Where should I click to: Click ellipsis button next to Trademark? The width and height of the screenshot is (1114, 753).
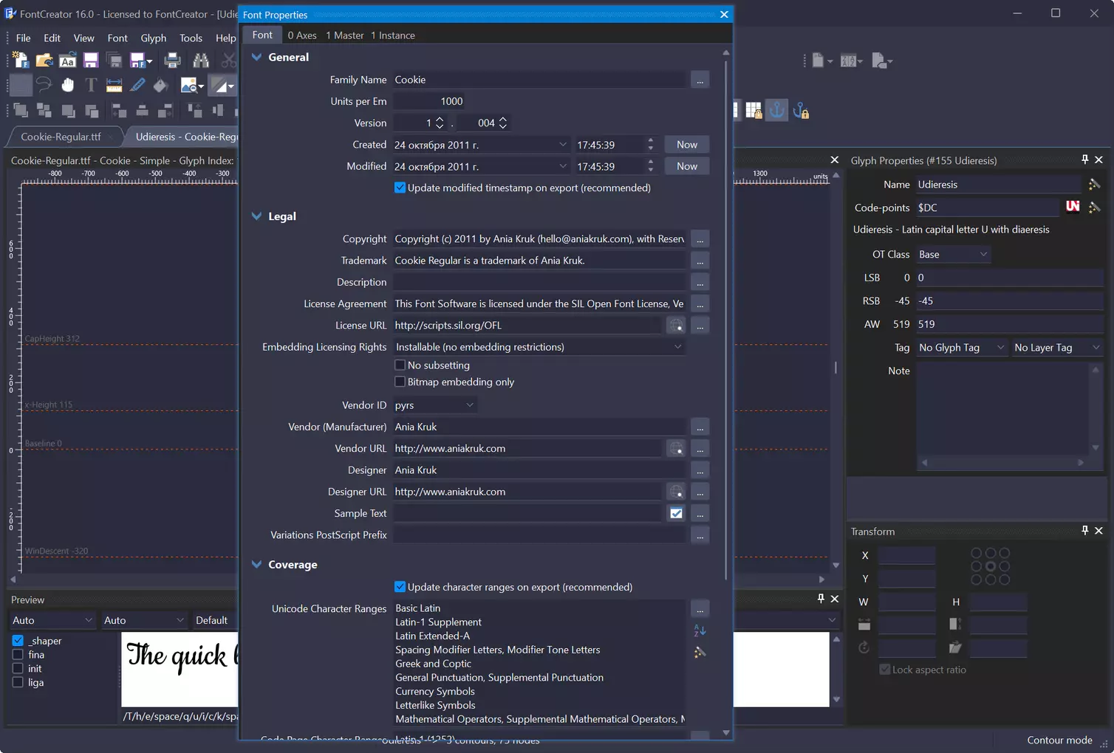point(700,261)
